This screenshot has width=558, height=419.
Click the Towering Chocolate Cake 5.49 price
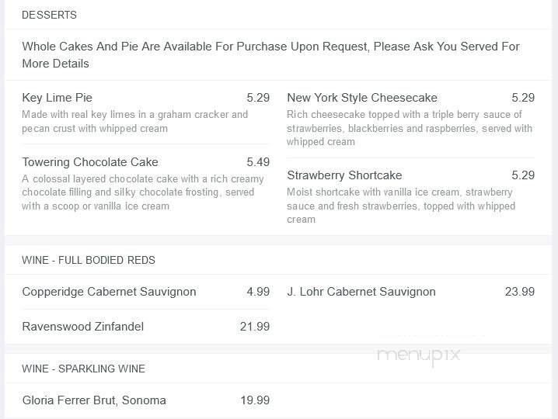(x=258, y=162)
